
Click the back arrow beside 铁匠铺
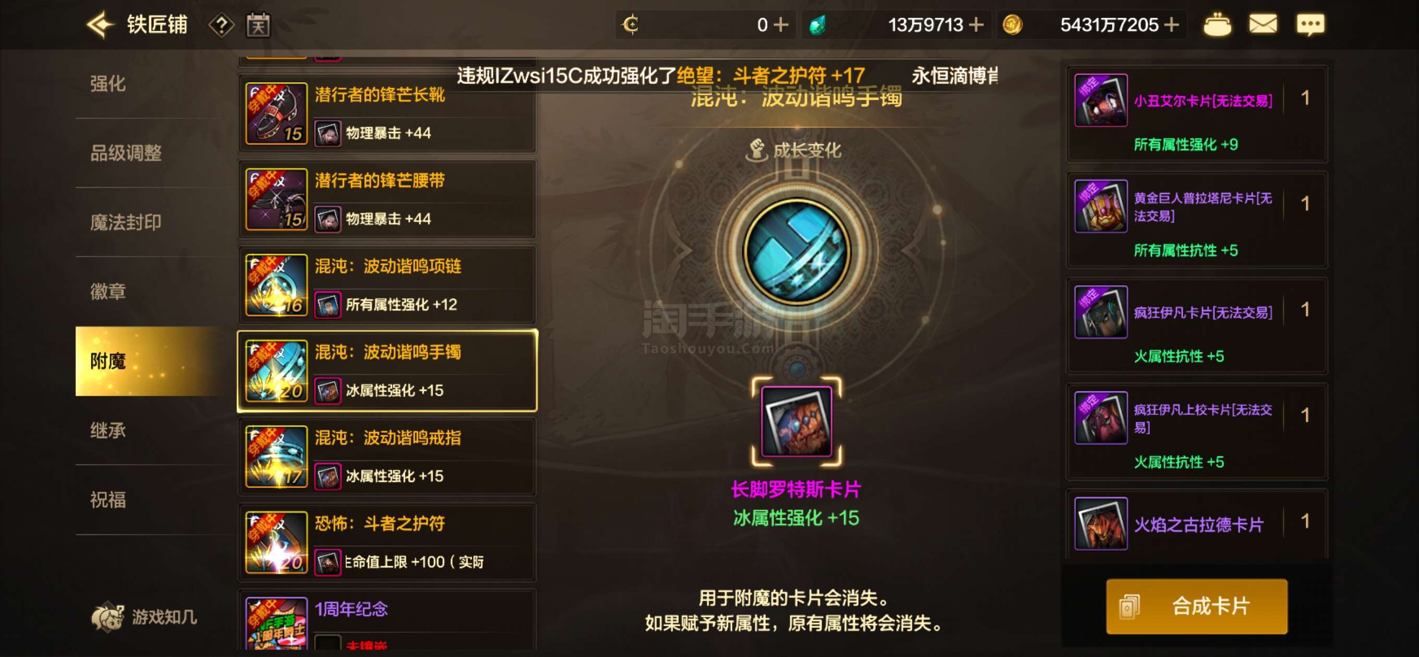coord(100,25)
